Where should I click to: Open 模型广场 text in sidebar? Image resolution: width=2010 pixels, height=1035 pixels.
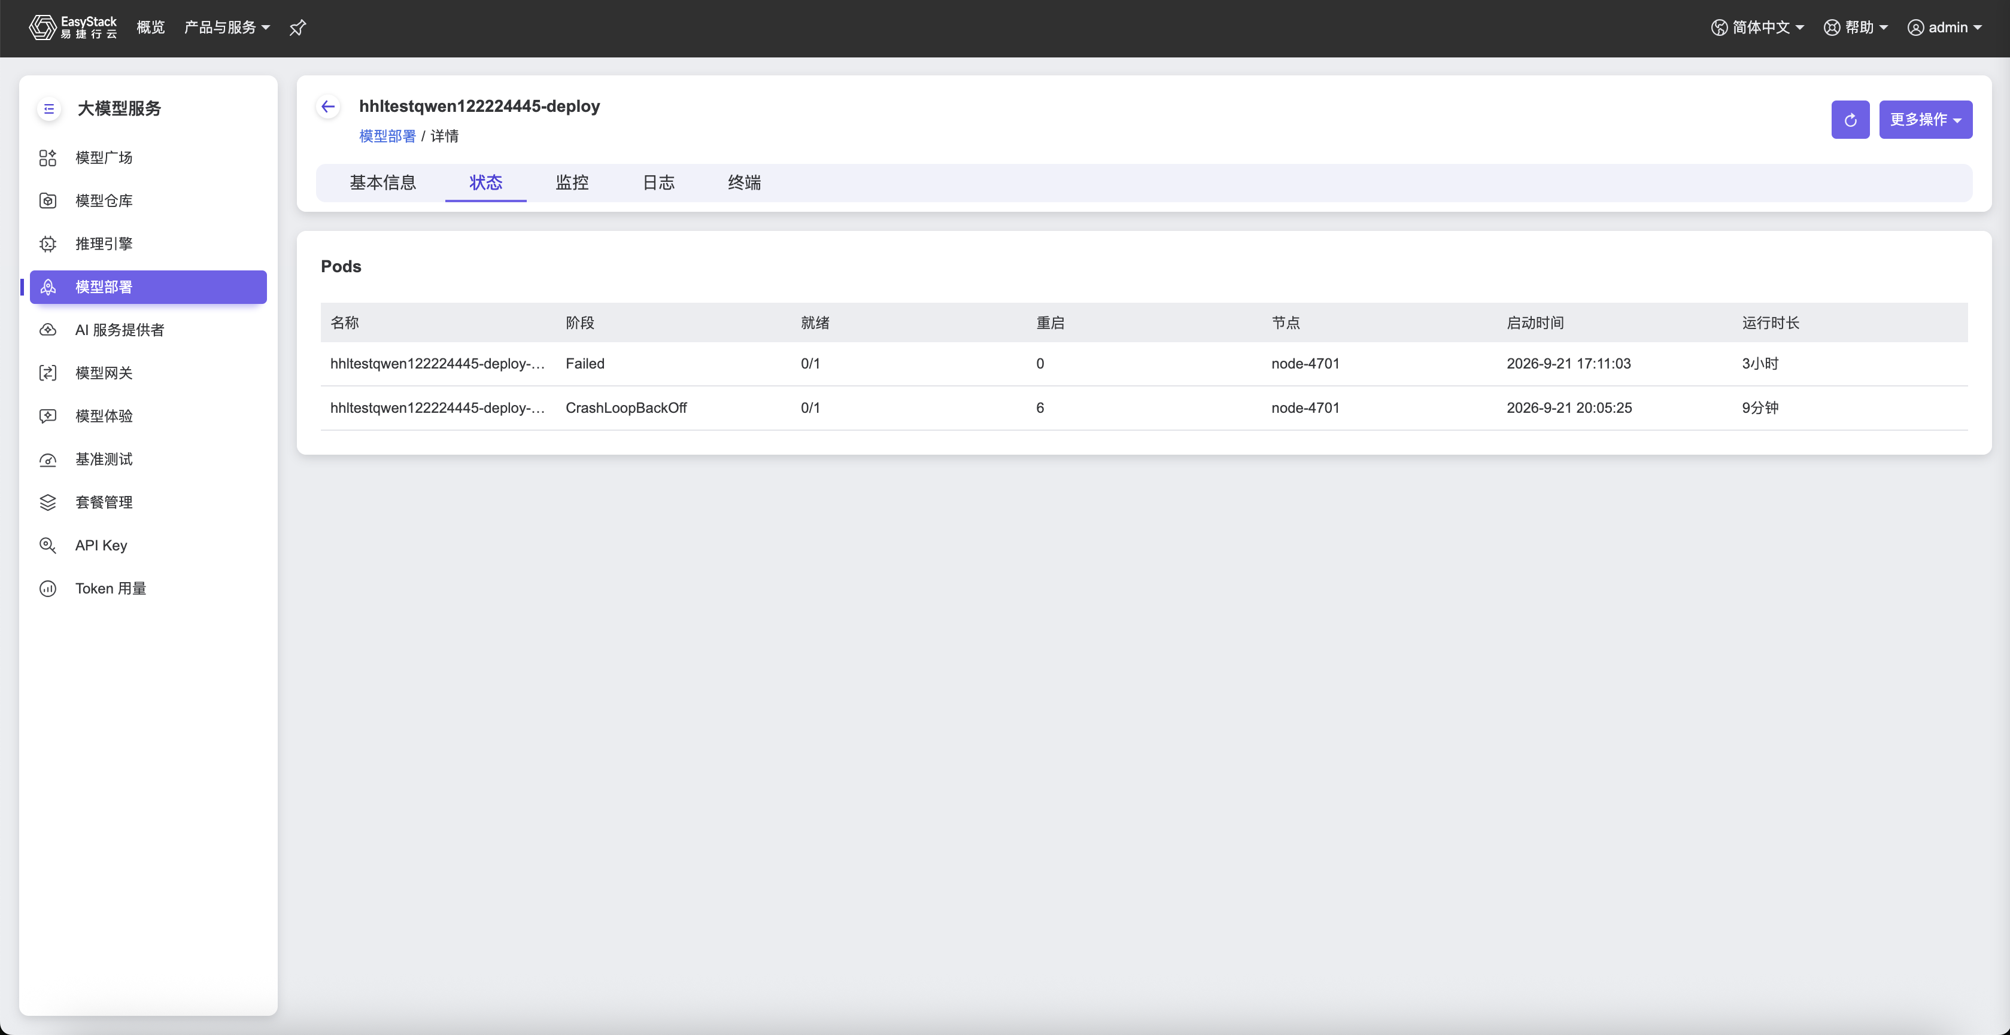104,157
